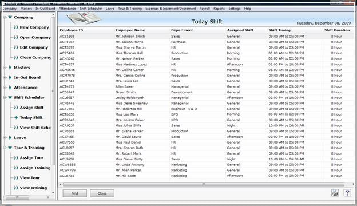Click the Close button below the table

(102, 193)
